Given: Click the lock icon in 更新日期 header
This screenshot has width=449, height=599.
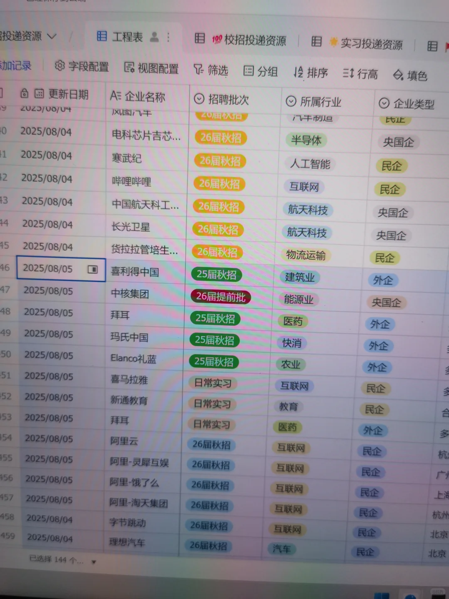Looking at the screenshot, I should pos(25,93).
